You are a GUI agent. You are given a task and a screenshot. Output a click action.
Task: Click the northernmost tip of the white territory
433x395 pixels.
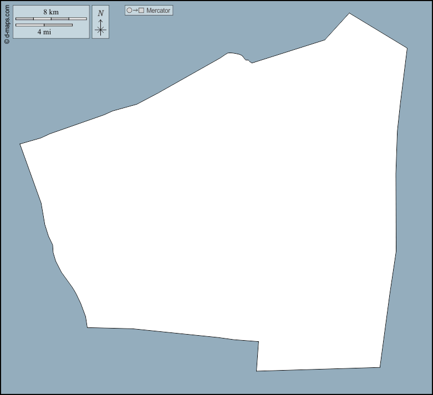coord(349,14)
